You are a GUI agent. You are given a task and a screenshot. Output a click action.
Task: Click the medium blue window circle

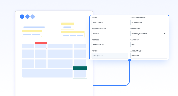(x=27, y=17)
